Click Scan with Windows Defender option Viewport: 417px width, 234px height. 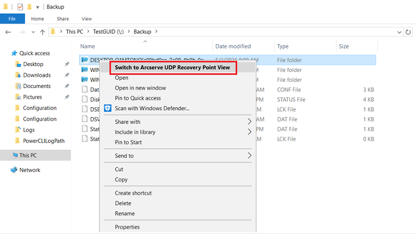coord(152,108)
